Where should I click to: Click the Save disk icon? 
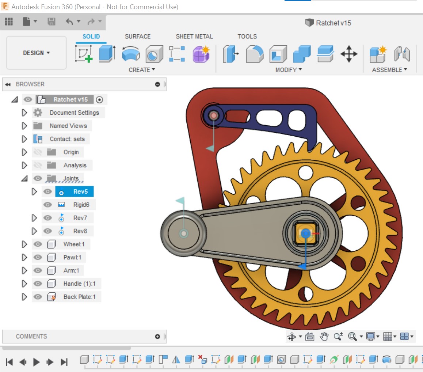[x=51, y=22]
